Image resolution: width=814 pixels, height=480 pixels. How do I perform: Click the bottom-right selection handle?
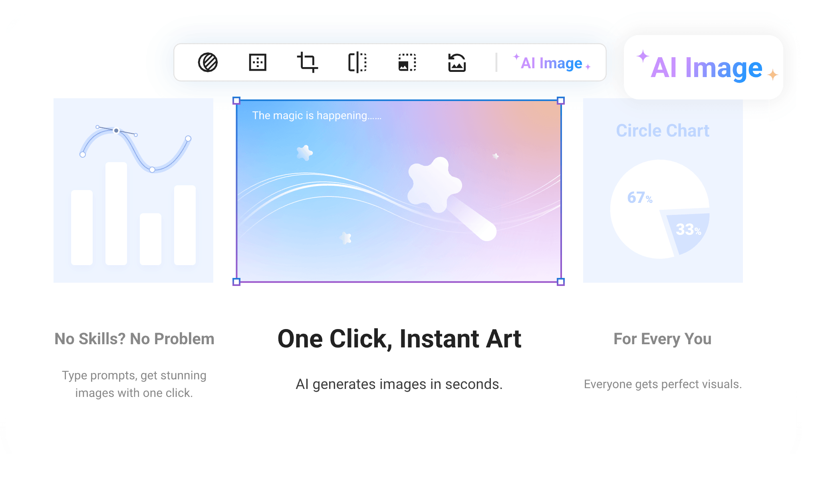click(561, 282)
